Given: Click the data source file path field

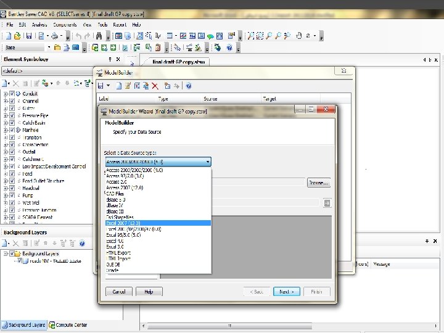Looking at the screenshot, I should (258, 183).
